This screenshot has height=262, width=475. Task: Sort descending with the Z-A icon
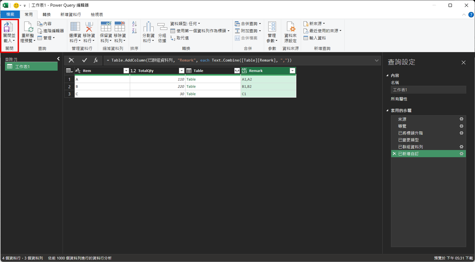(134, 31)
